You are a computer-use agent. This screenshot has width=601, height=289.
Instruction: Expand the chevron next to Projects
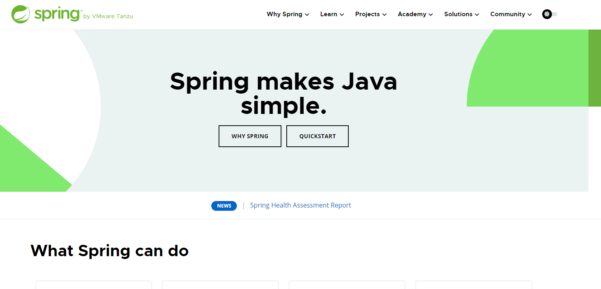(x=384, y=15)
